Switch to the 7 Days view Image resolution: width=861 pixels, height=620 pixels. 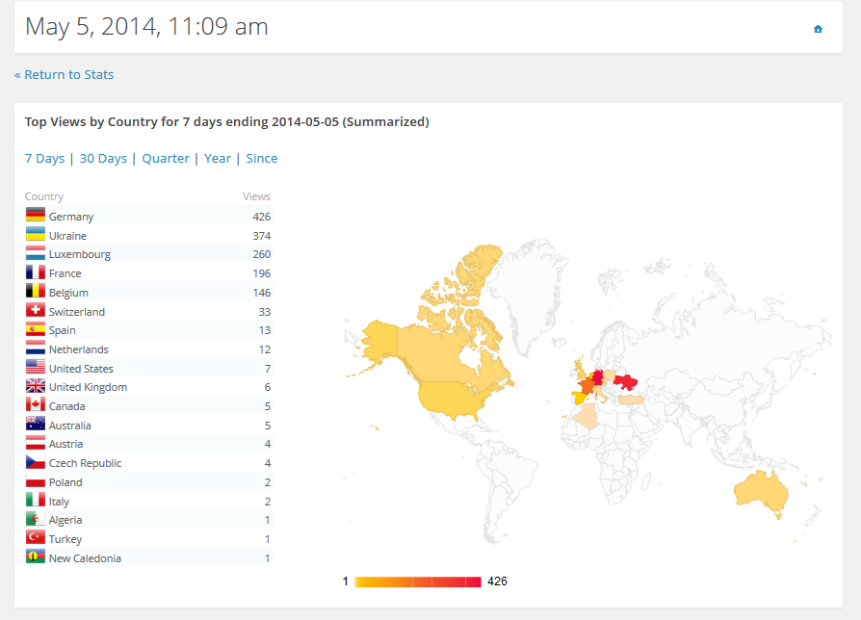44,158
